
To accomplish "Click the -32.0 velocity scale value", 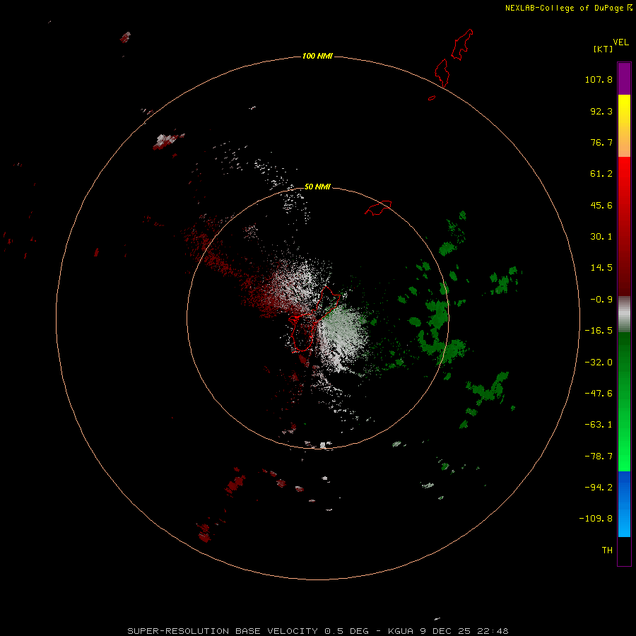I will pos(599,363).
